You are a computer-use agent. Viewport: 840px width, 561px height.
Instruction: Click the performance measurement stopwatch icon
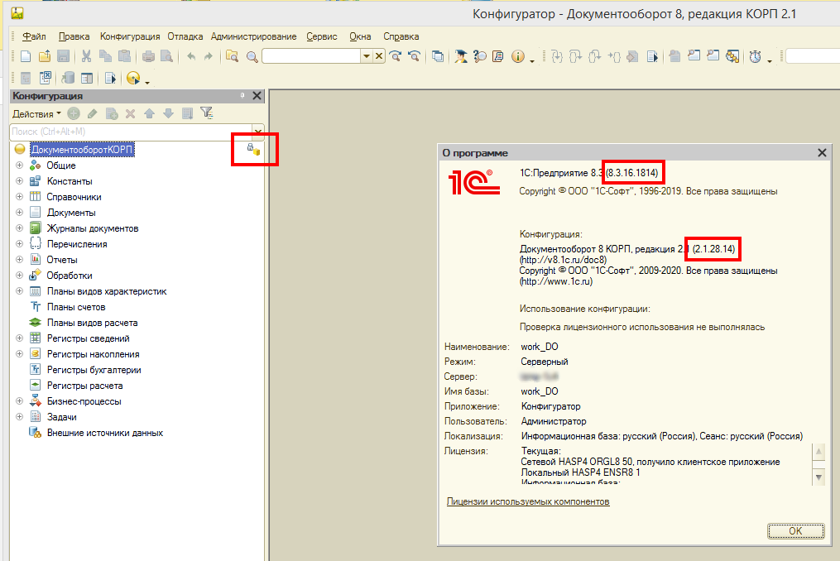pos(756,56)
